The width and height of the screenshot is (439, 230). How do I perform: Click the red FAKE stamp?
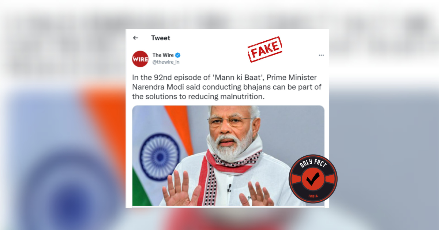click(x=265, y=49)
